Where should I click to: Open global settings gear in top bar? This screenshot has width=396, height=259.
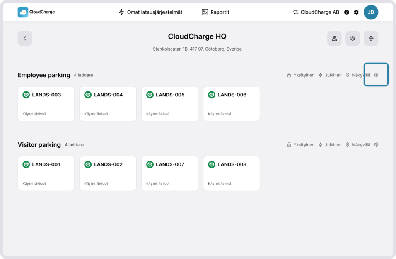pyautogui.click(x=356, y=12)
